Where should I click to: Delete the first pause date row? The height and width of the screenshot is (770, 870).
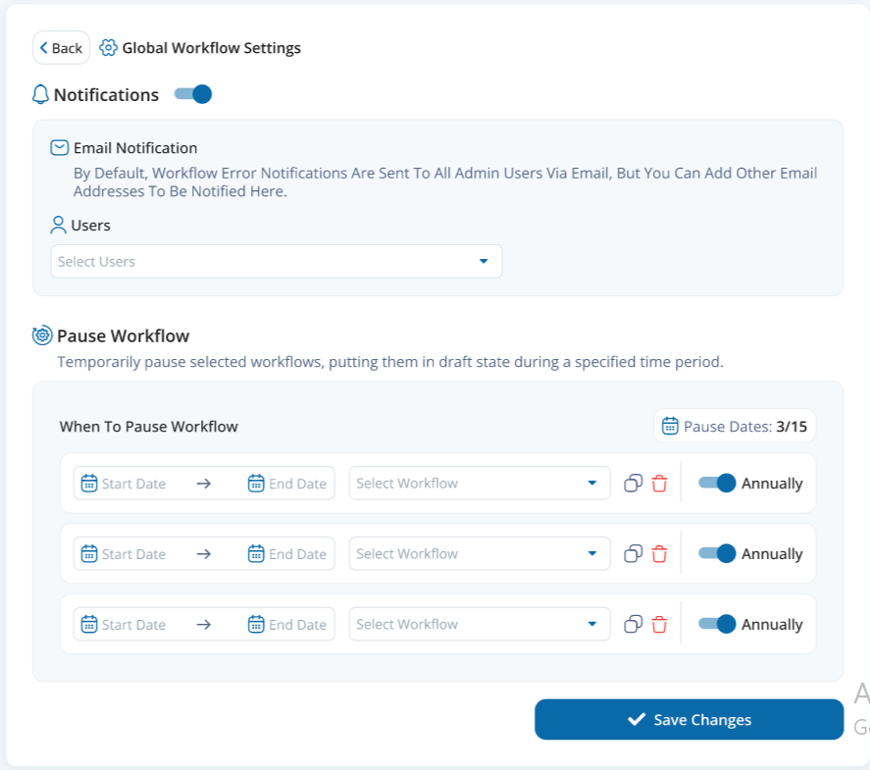coord(659,484)
